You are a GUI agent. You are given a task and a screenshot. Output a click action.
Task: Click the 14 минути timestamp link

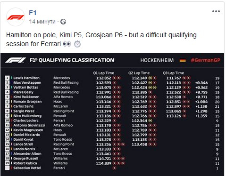click(42, 22)
